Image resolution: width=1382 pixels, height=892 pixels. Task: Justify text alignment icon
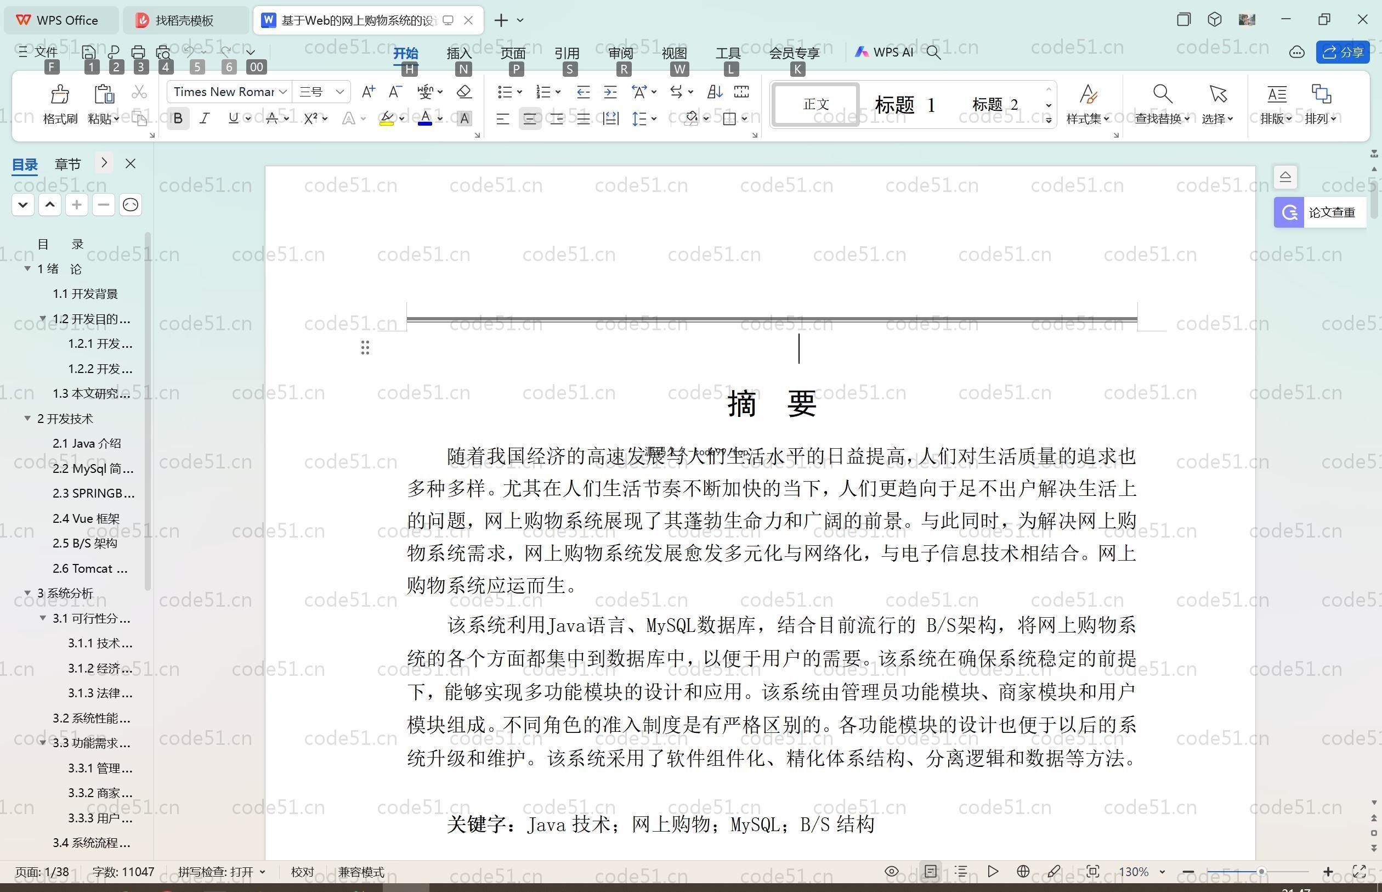click(x=584, y=118)
